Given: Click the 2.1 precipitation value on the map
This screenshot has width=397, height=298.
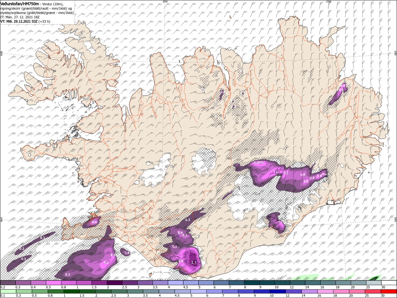Looking at the screenshot, I should (194, 262).
